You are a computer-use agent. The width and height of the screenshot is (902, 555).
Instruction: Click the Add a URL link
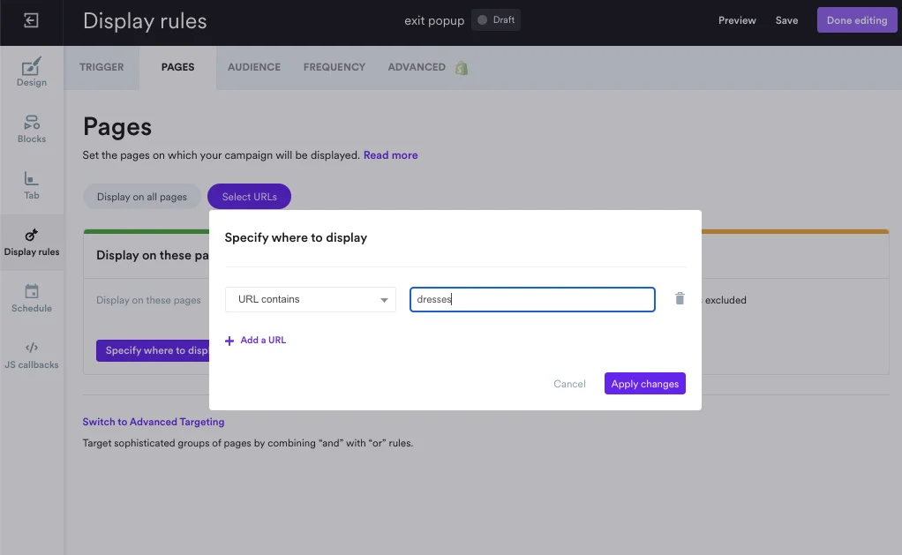click(x=255, y=339)
